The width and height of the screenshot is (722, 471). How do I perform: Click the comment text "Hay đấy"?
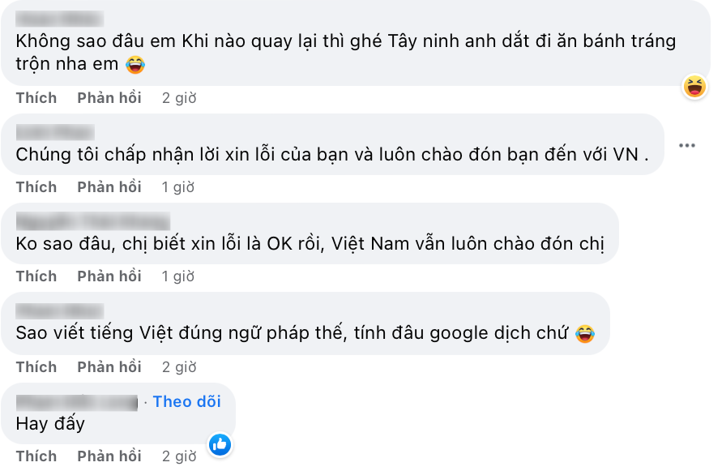(x=50, y=423)
